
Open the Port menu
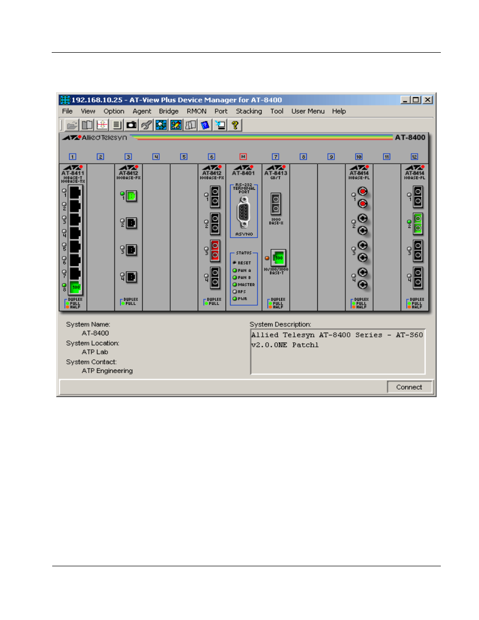221,111
